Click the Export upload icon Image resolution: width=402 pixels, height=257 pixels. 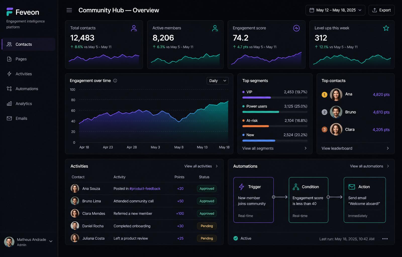point(375,10)
